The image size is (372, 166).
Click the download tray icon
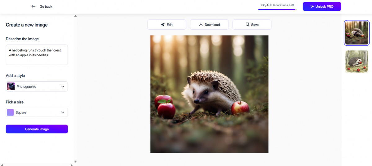(x=201, y=25)
